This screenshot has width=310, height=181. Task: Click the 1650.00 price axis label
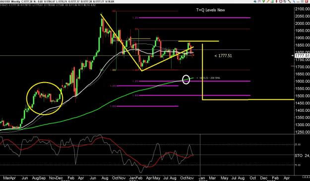tap(302, 74)
